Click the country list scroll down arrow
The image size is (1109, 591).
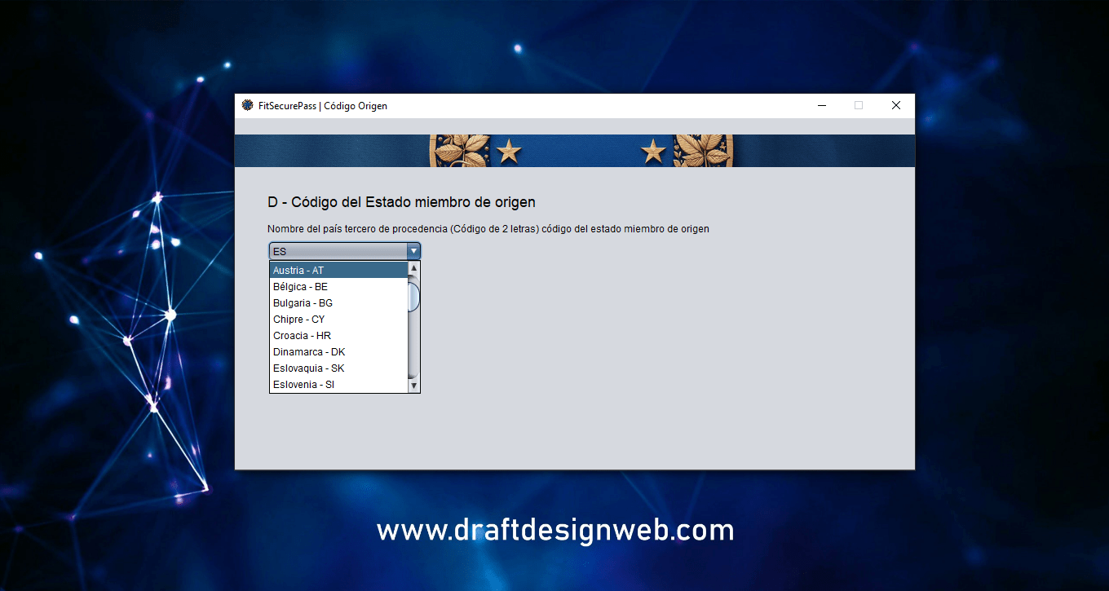pyautogui.click(x=413, y=386)
